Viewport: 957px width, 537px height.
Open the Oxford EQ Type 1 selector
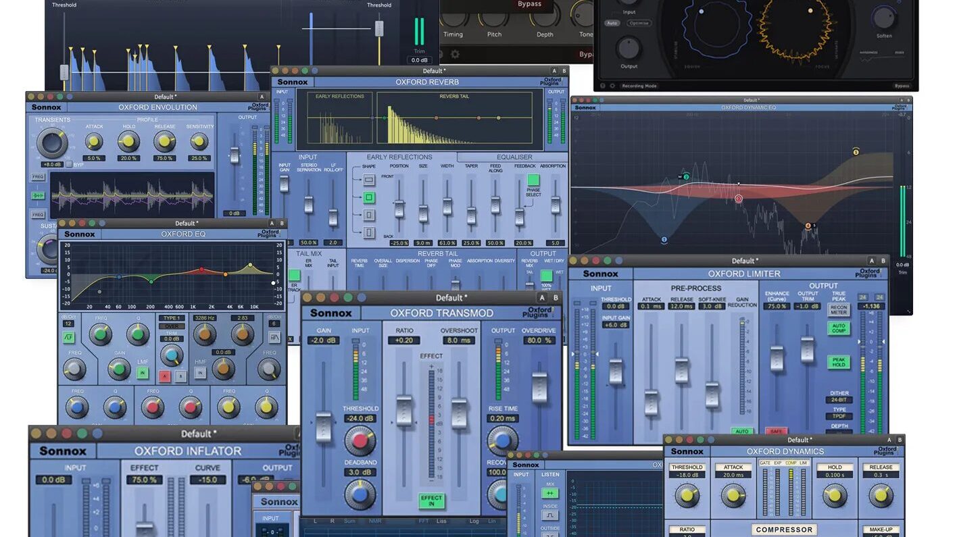click(171, 317)
